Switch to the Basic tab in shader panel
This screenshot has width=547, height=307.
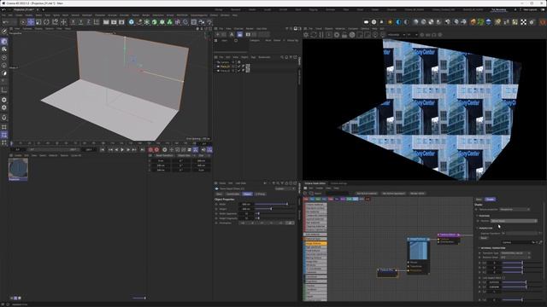tap(479, 200)
